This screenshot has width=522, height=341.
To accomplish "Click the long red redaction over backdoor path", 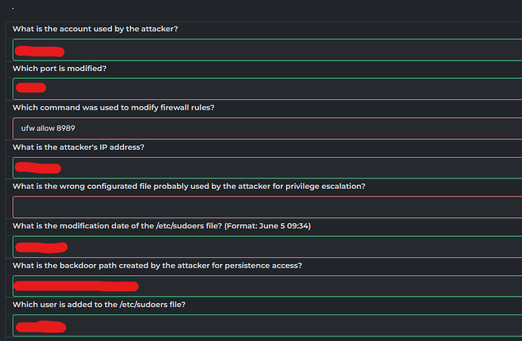I will tap(76, 286).
